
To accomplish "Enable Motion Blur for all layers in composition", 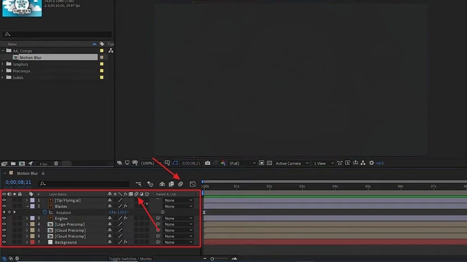I will (180, 183).
